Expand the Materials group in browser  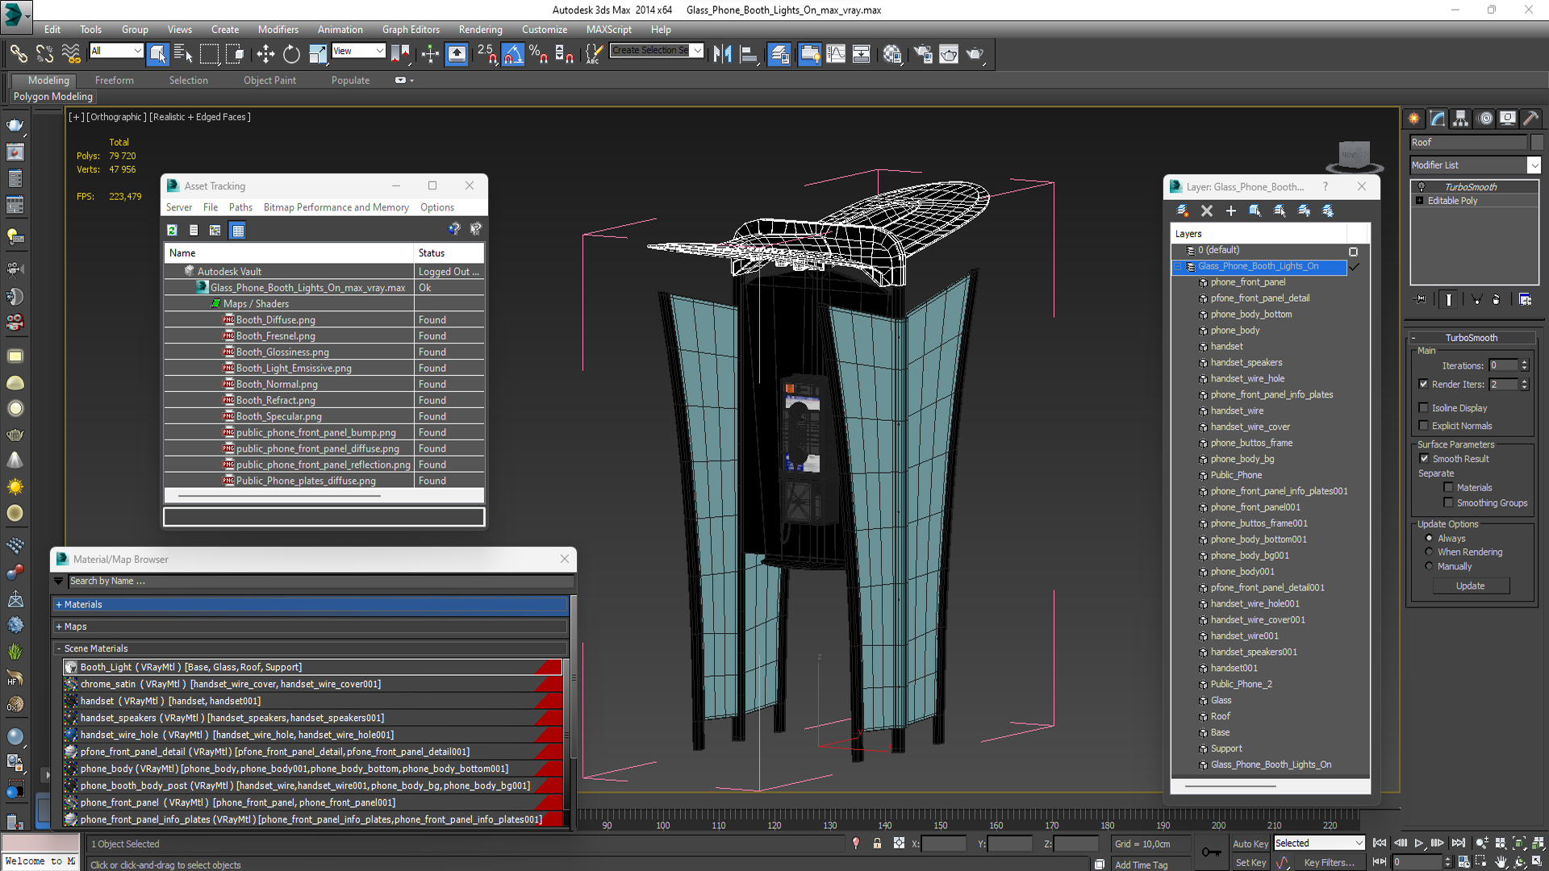click(311, 604)
